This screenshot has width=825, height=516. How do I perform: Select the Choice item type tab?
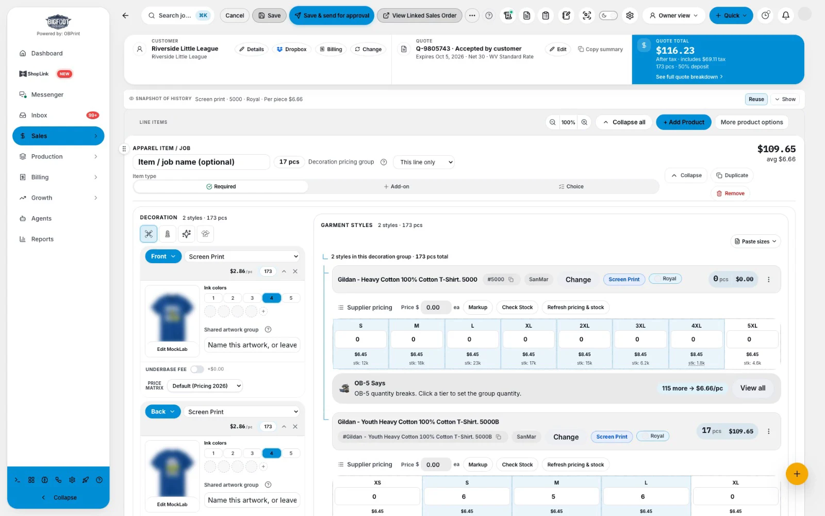click(571, 187)
